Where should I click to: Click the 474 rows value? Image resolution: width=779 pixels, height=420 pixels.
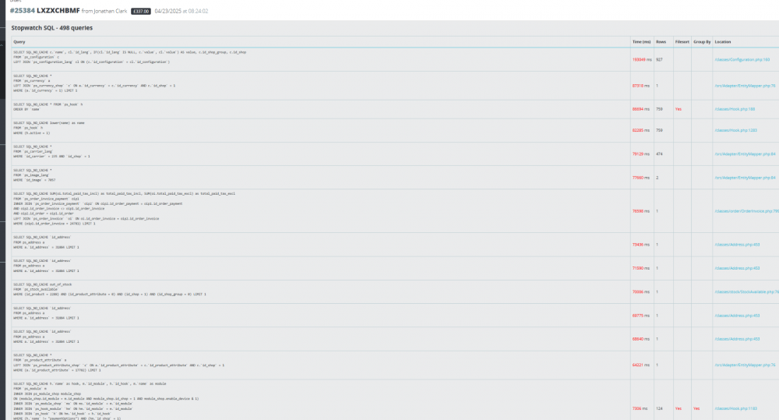click(x=659, y=154)
